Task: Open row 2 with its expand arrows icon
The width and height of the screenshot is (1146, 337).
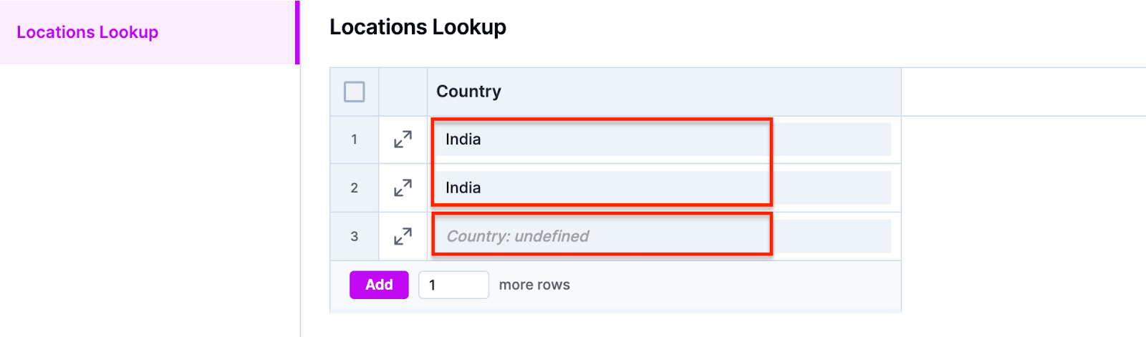Action: [403, 188]
